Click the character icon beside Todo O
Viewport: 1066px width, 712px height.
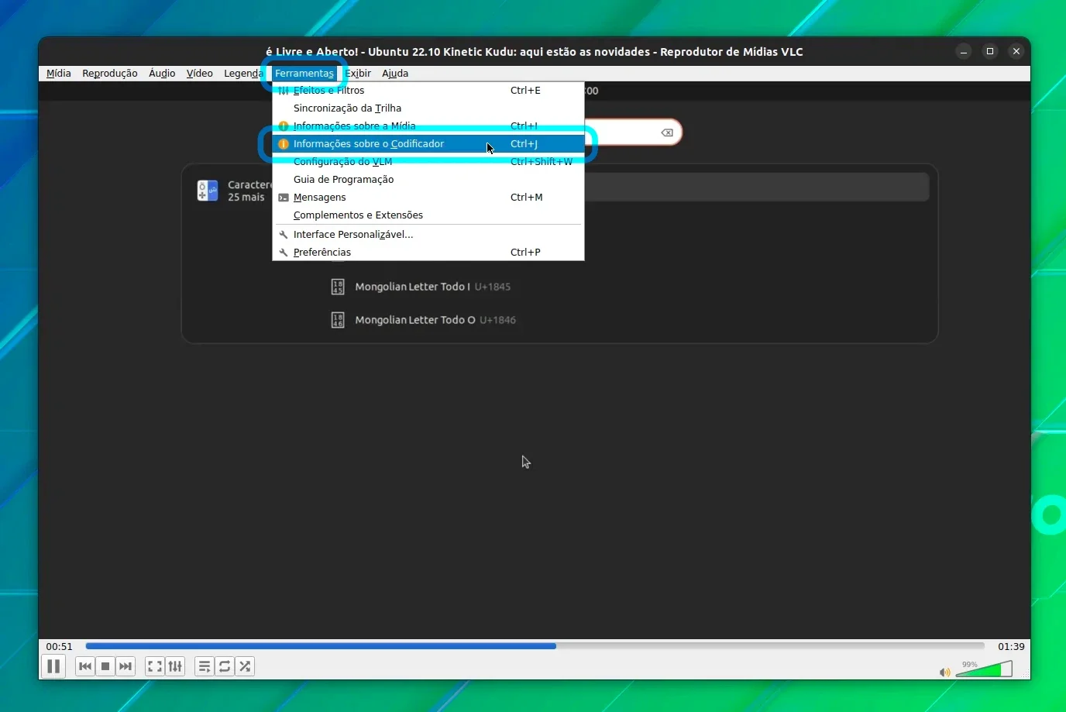pyautogui.click(x=338, y=320)
